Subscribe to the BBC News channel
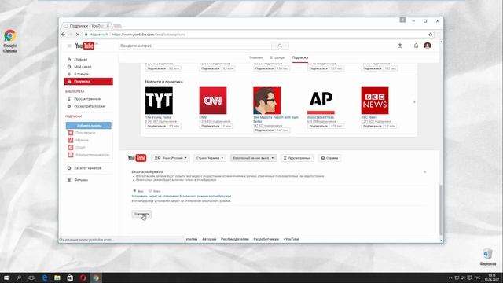The width and height of the screenshot is (503, 283). tap(373, 126)
